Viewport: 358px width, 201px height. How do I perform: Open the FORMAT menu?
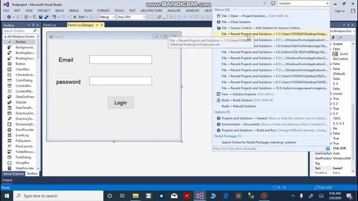point(103,11)
